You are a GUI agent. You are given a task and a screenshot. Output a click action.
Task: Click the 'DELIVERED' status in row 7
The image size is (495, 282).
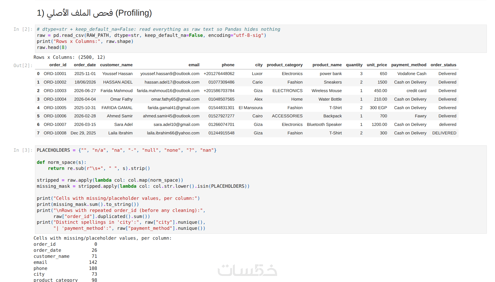pos(444,133)
